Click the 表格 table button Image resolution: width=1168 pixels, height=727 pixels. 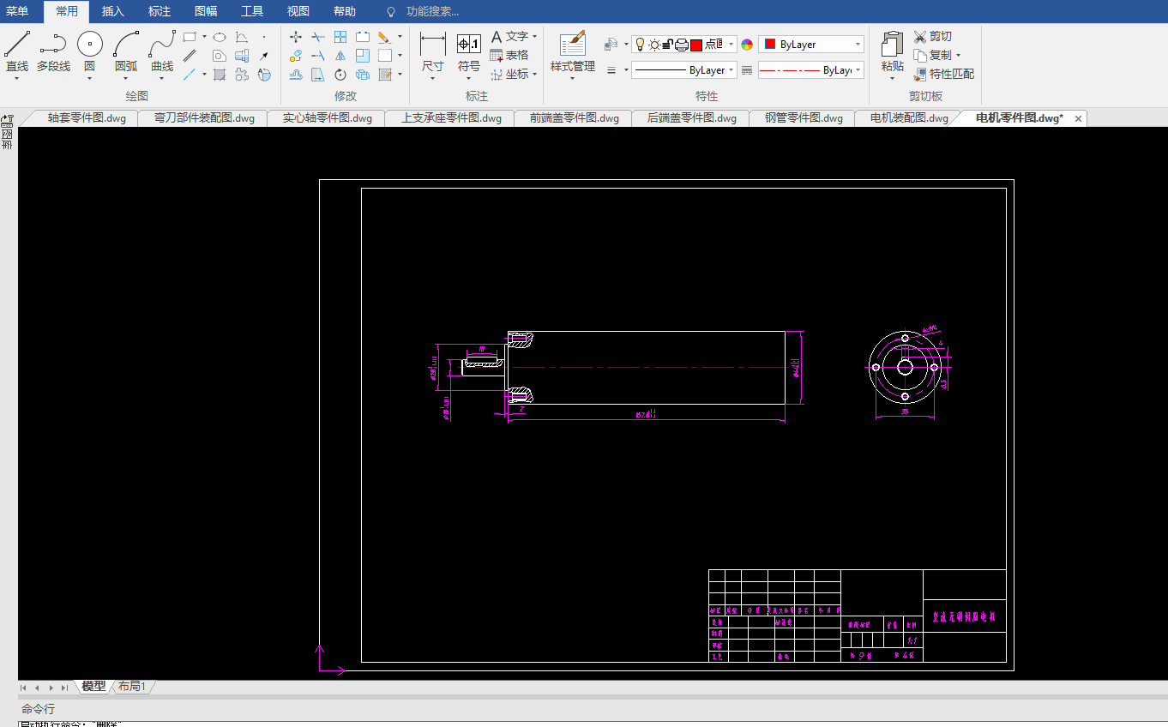(x=509, y=55)
